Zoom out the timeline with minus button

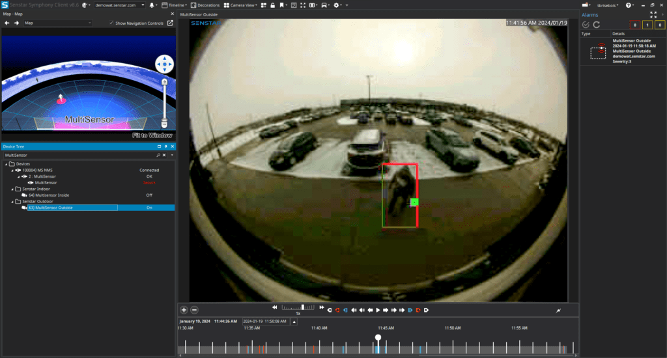[194, 310]
